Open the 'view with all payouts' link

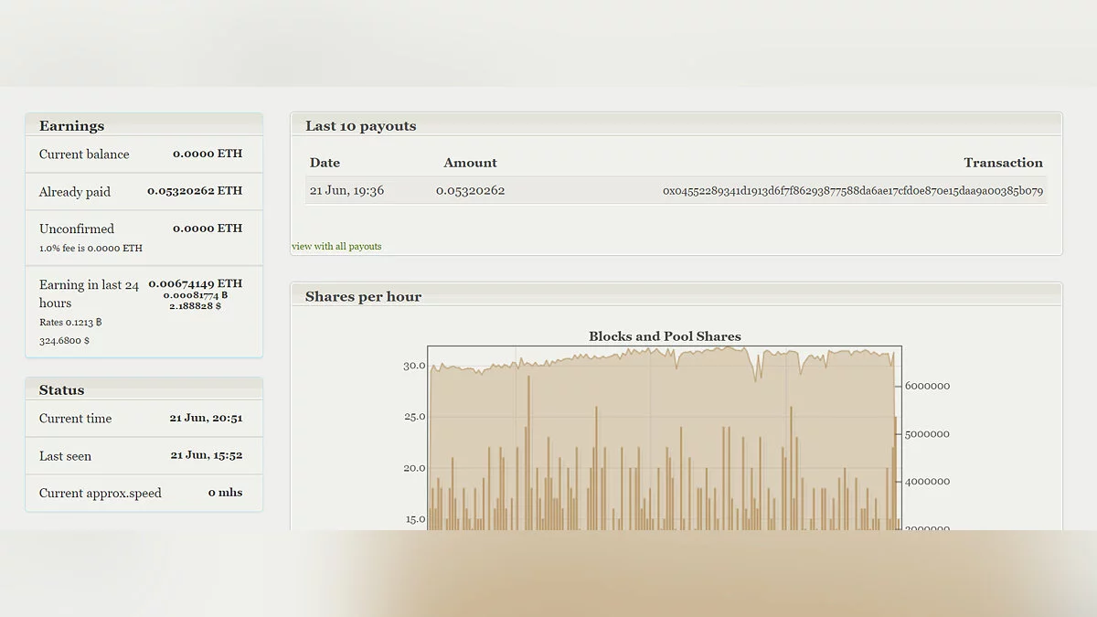click(x=336, y=246)
